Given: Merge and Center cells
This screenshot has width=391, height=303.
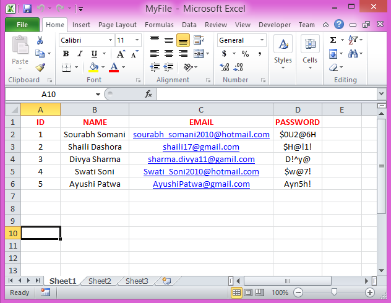Looking at the screenshot, I should (x=199, y=54).
